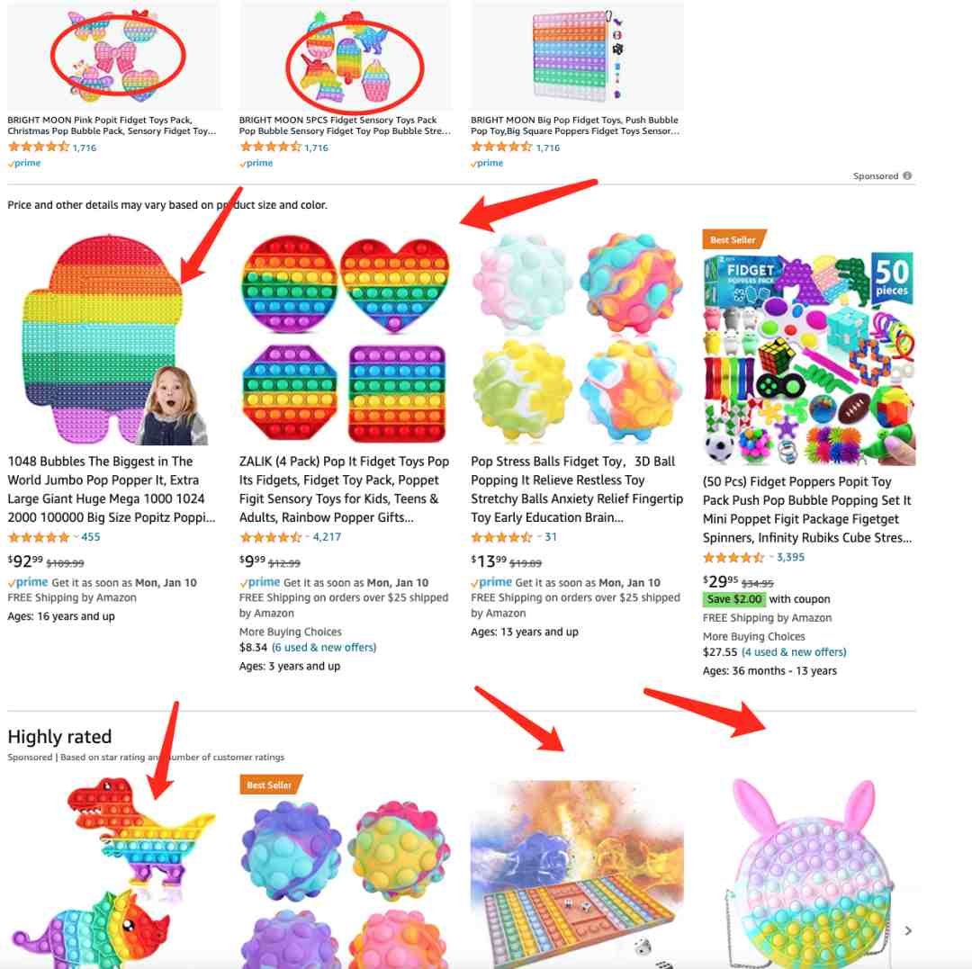Click the Sponsored info icon
The width and height of the screenshot is (972, 969).
(x=907, y=176)
